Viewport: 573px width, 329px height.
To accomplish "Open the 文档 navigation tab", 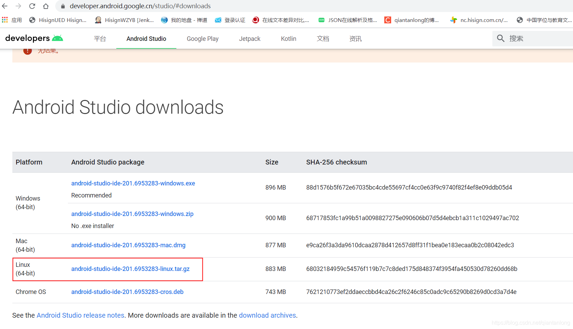I will 323,39.
